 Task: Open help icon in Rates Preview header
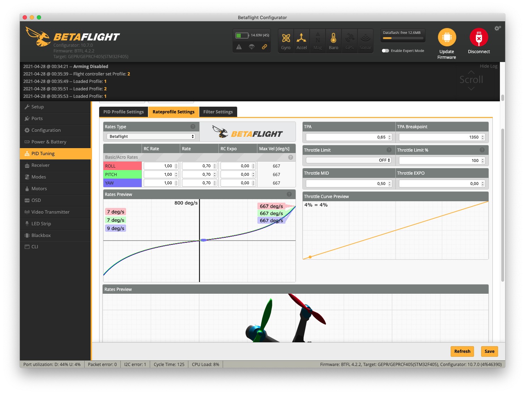click(289, 194)
